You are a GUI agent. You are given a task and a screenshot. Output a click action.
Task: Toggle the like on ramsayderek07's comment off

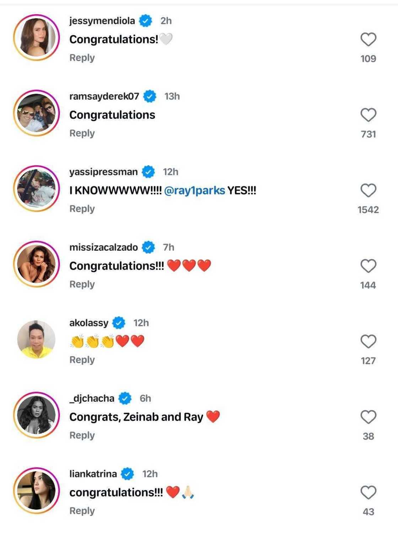(x=369, y=114)
